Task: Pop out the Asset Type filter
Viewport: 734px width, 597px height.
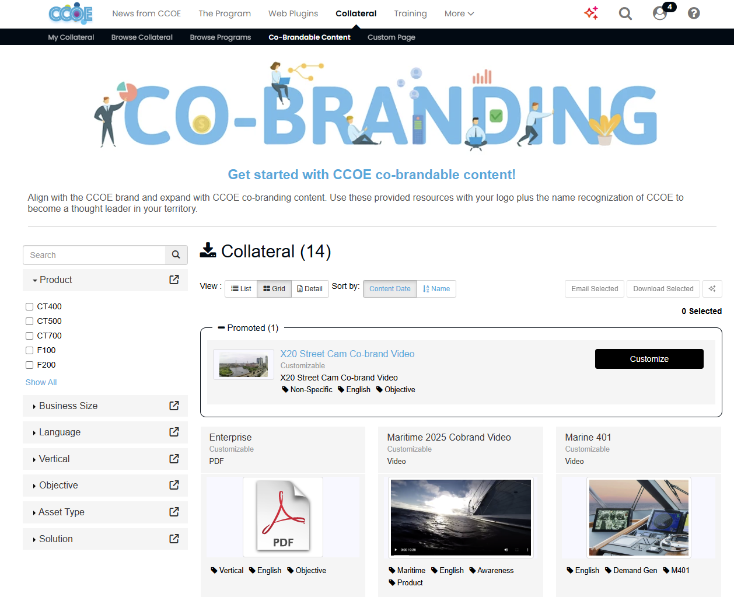Action: coord(174,512)
